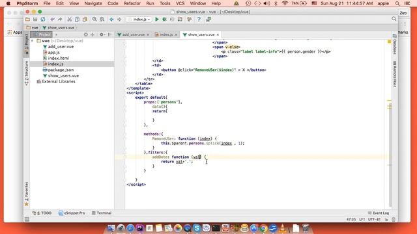Open the index.js run configuration dropdown
Screen dimensions: 417x234
[139, 19]
